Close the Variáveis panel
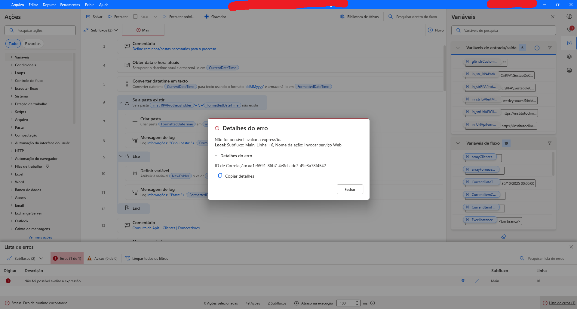 [553, 17]
